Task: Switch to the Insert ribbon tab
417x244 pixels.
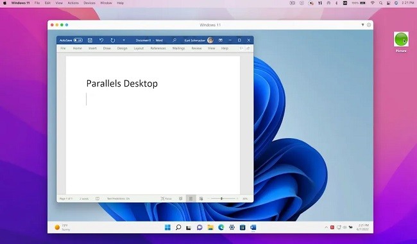Action: tap(92, 48)
